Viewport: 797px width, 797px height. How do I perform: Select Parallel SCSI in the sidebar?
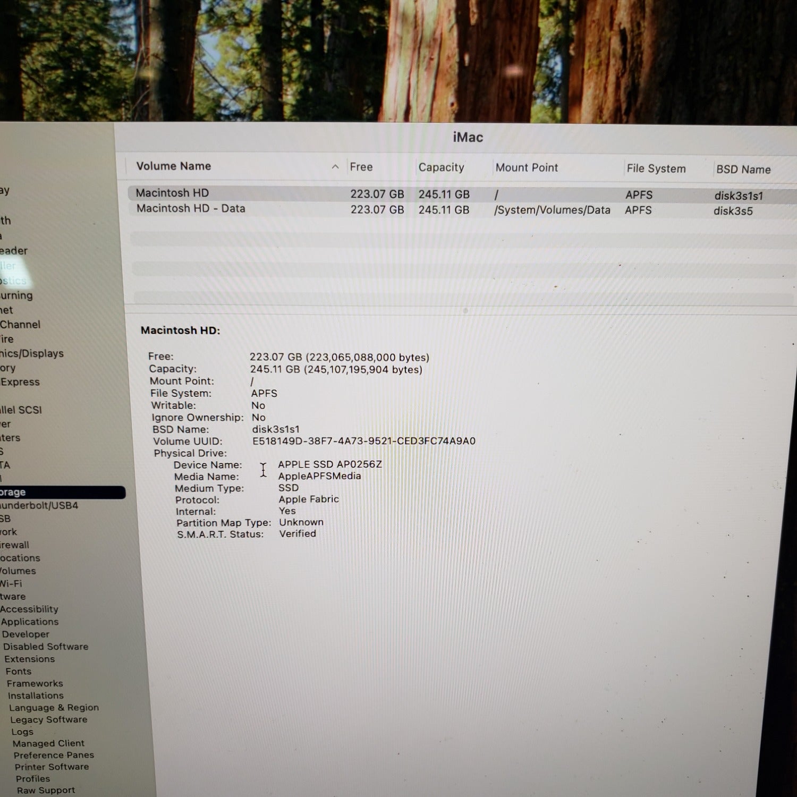pyautogui.click(x=21, y=410)
